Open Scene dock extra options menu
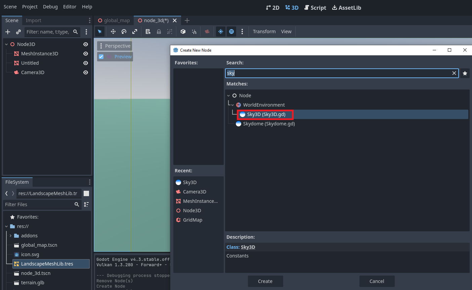Screen dimensions: 472x290 [x=86, y=32]
